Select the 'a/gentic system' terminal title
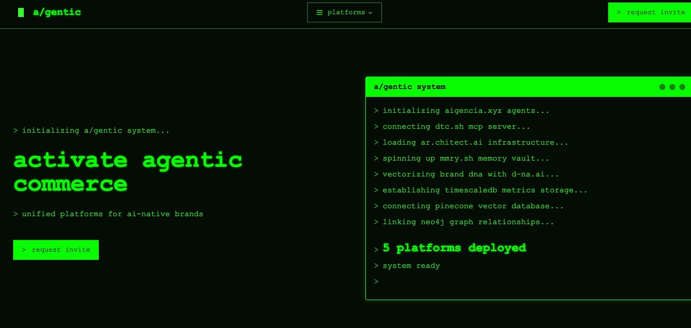This screenshot has width=691, height=328. (x=410, y=87)
